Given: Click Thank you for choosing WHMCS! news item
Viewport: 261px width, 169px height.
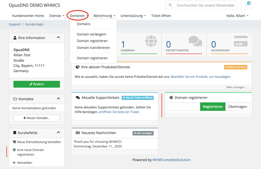Looking at the screenshot, I should [x=97, y=141].
